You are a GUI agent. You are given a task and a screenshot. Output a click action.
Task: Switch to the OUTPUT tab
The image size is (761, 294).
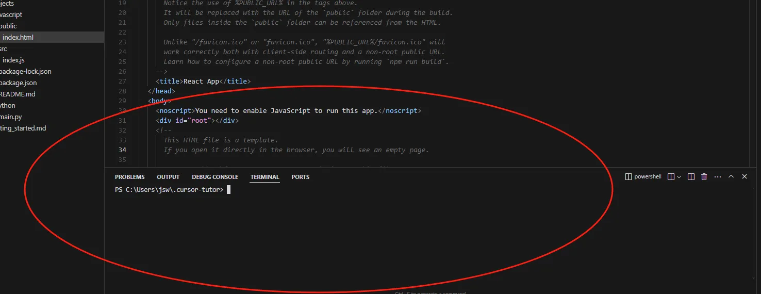(168, 177)
